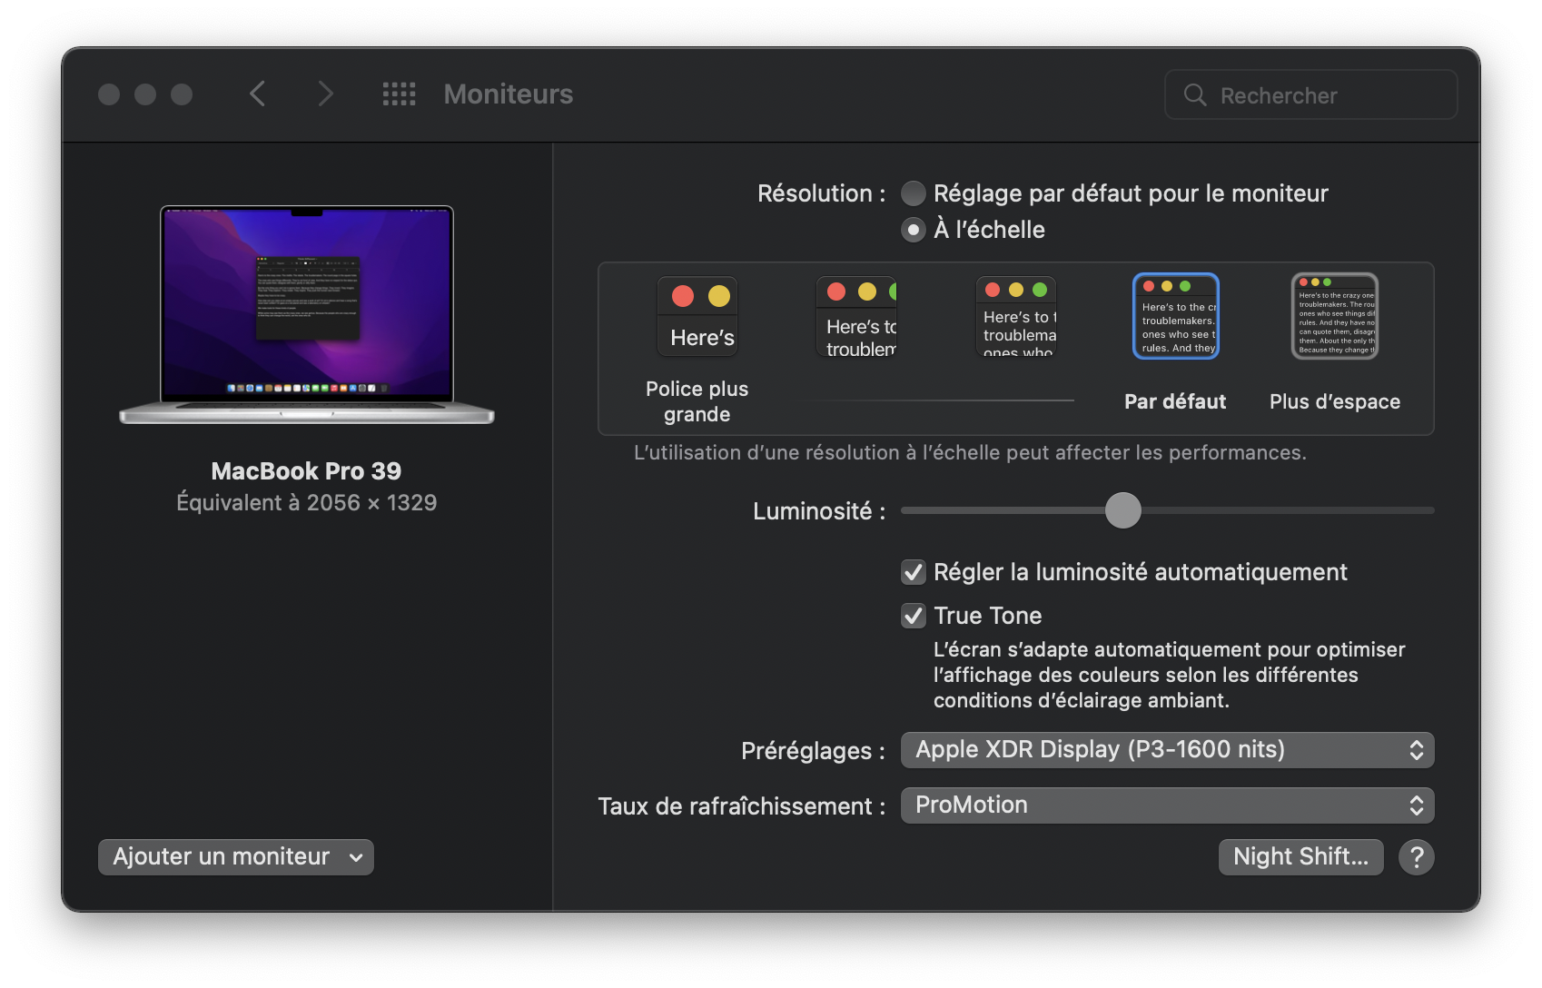Select the "Par défaut" scaling option

1174,316
